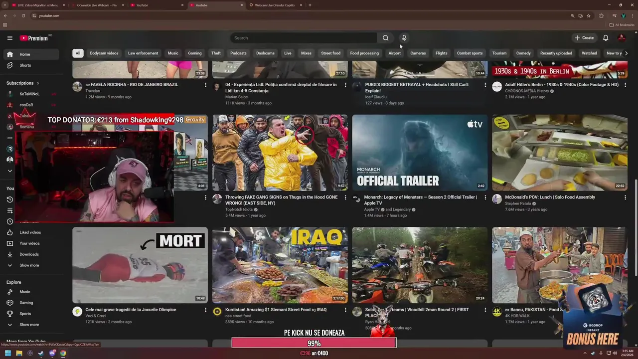The width and height of the screenshot is (638, 359).
Task: Play the Monarch OFFICIAL TRAILER thumbnail
Action: coord(420,153)
